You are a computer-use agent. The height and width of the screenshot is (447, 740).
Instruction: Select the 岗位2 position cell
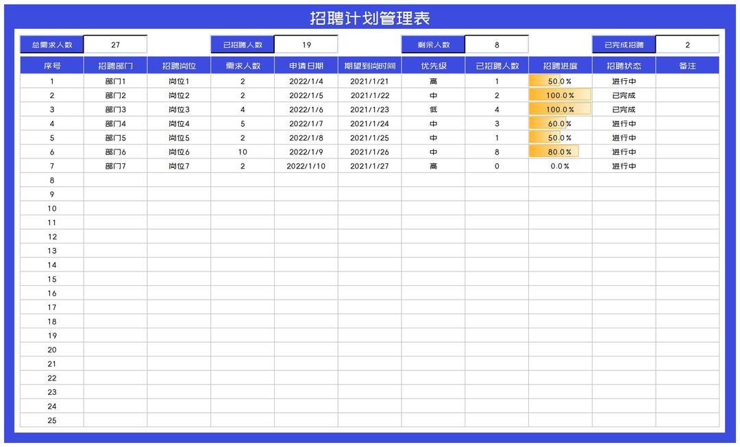click(x=179, y=95)
